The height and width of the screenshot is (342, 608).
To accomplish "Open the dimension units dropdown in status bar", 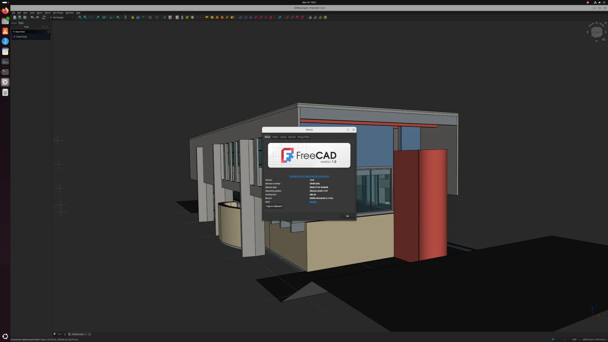I will (595, 339).
